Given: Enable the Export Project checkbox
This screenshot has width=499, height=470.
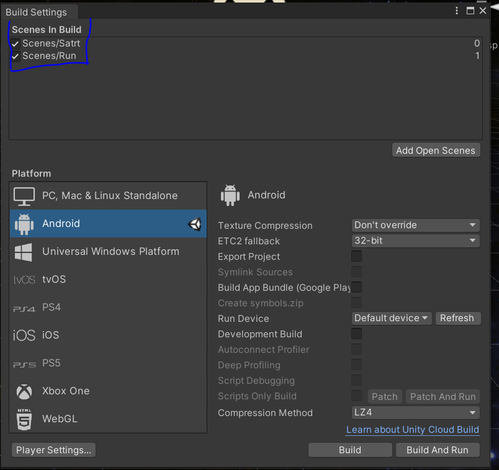Looking at the screenshot, I should click(x=356, y=256).
